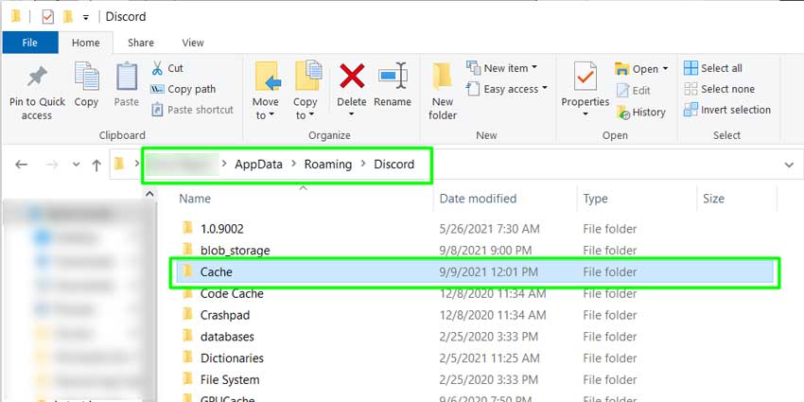Click Invert selection in the ribbon
This screenshot has height=402, width=804.
pyautogui.click(x=727, y=110)
